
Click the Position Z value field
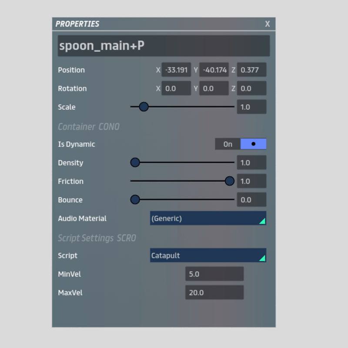(x=251, y=70)
